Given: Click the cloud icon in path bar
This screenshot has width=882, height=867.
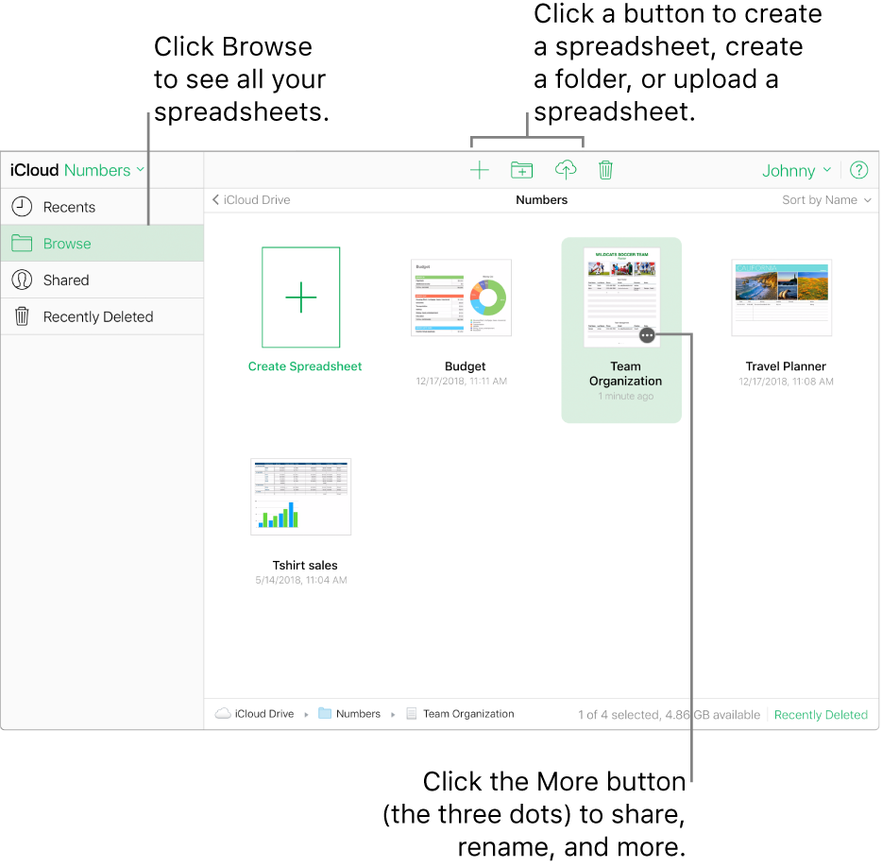Looking at the screenshot, I should [x=223, y=713].
